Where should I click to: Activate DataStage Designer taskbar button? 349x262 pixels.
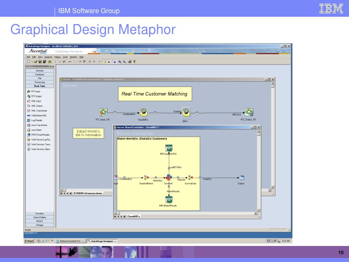[102, 241]
